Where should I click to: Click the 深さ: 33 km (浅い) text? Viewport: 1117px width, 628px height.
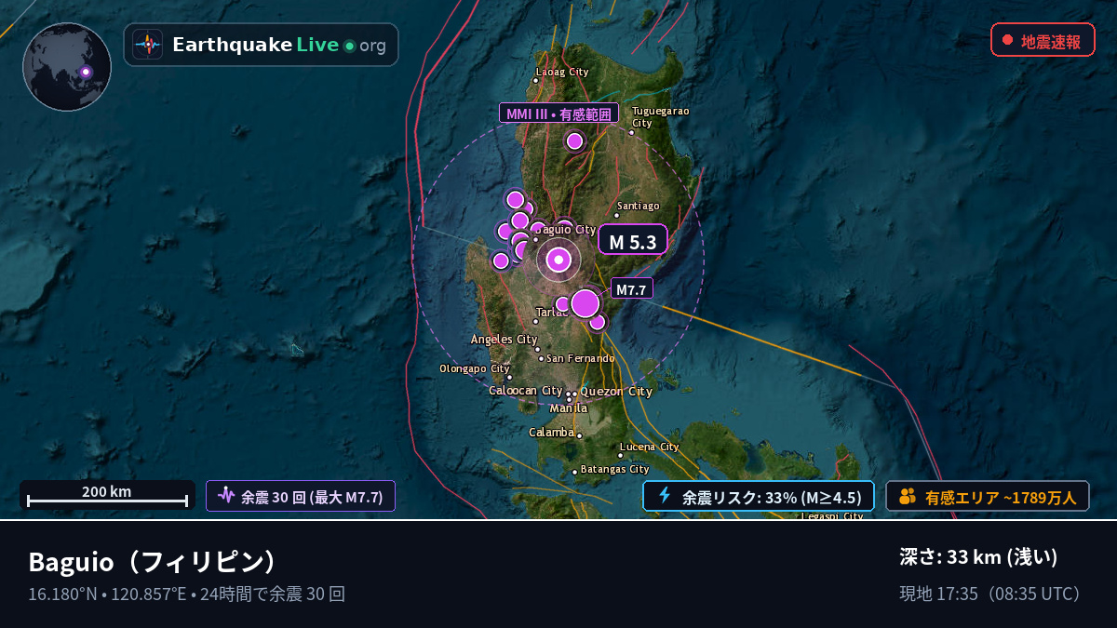click(x=978, y=557)
